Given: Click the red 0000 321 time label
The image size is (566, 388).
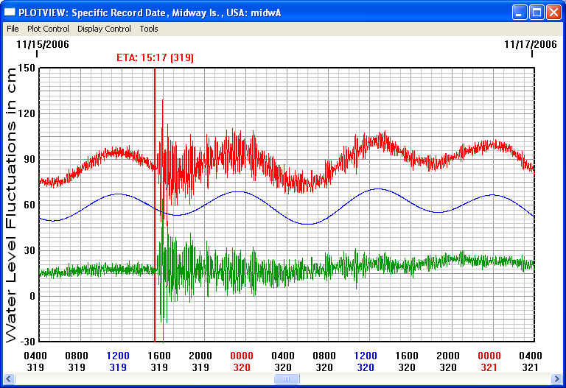Looking at the screenshot, I should [489, 361].
